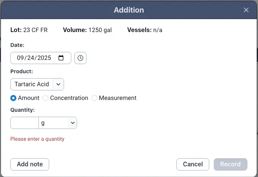The image size is (258, 177).
Task: Expand the product list chevron arrow
Action: (x=58, y=84)
